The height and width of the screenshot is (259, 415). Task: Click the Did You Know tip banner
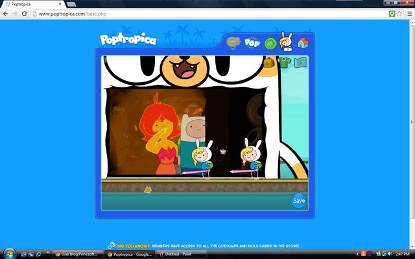(x=204, y=246)
